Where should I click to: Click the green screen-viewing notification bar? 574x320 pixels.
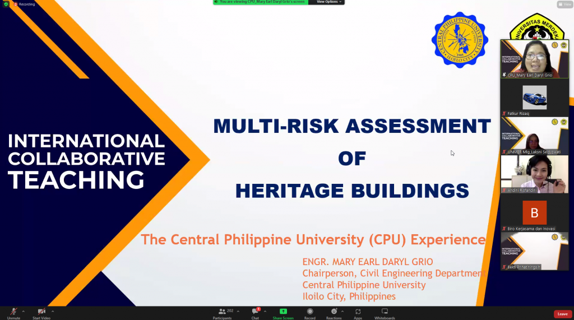coord(261,2)
